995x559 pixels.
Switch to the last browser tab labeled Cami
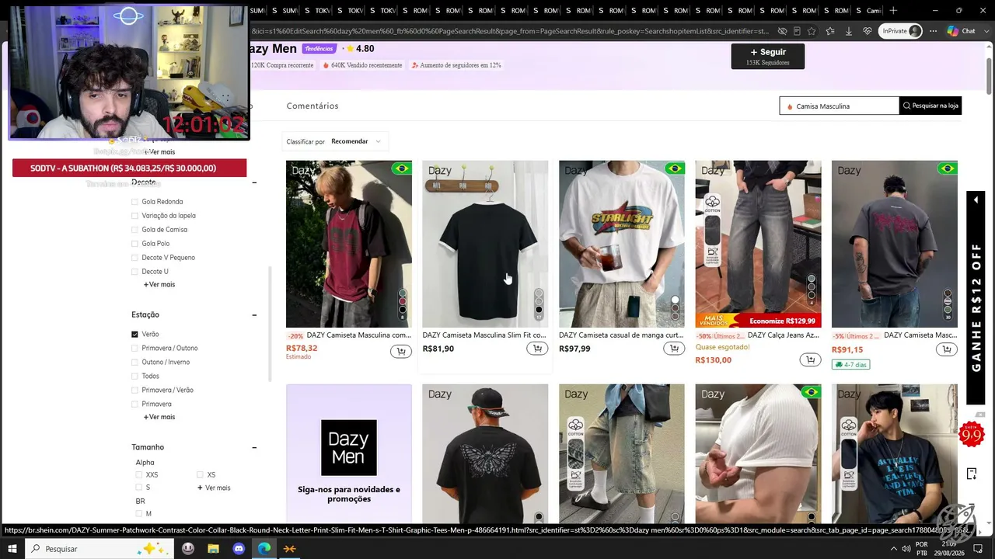click(x=871, y=10)
